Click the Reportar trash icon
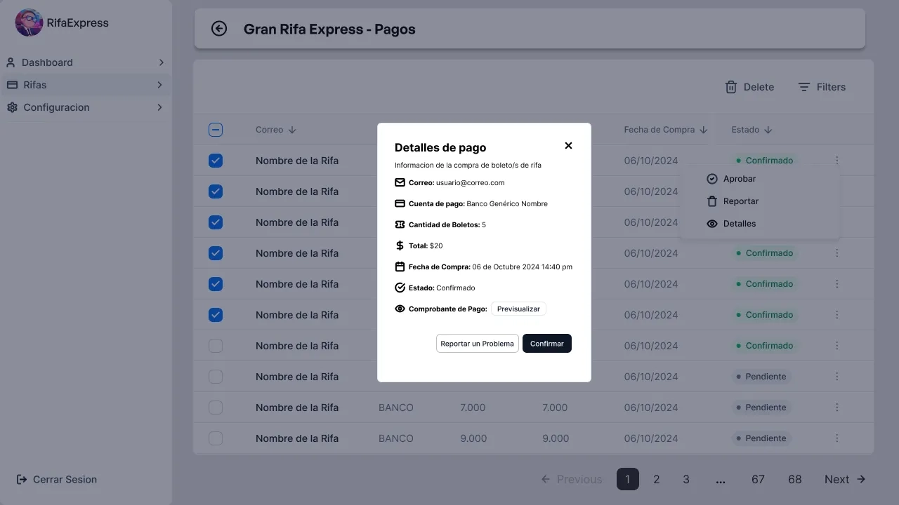 pyautogui.click(x=711, y=201)
